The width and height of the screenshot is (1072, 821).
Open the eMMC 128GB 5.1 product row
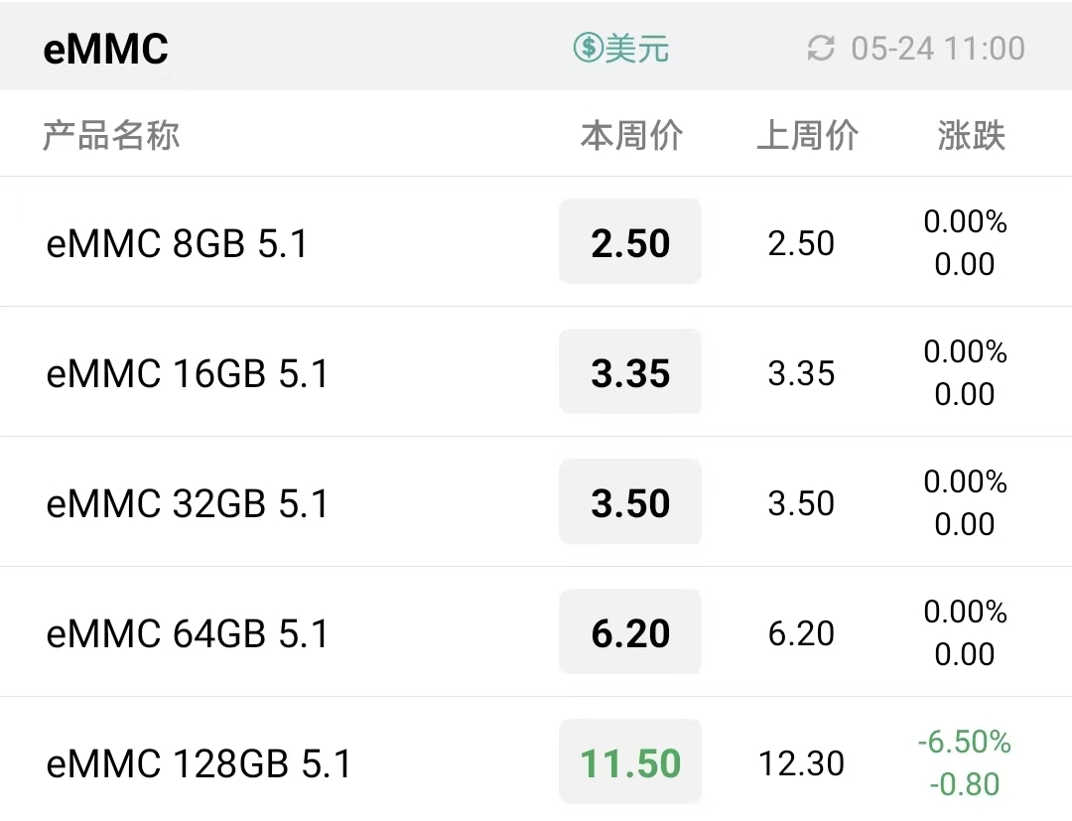pos(536,759)
